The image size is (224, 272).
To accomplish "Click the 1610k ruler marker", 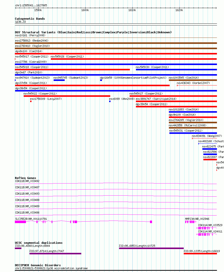I will [x=132, y=10].
